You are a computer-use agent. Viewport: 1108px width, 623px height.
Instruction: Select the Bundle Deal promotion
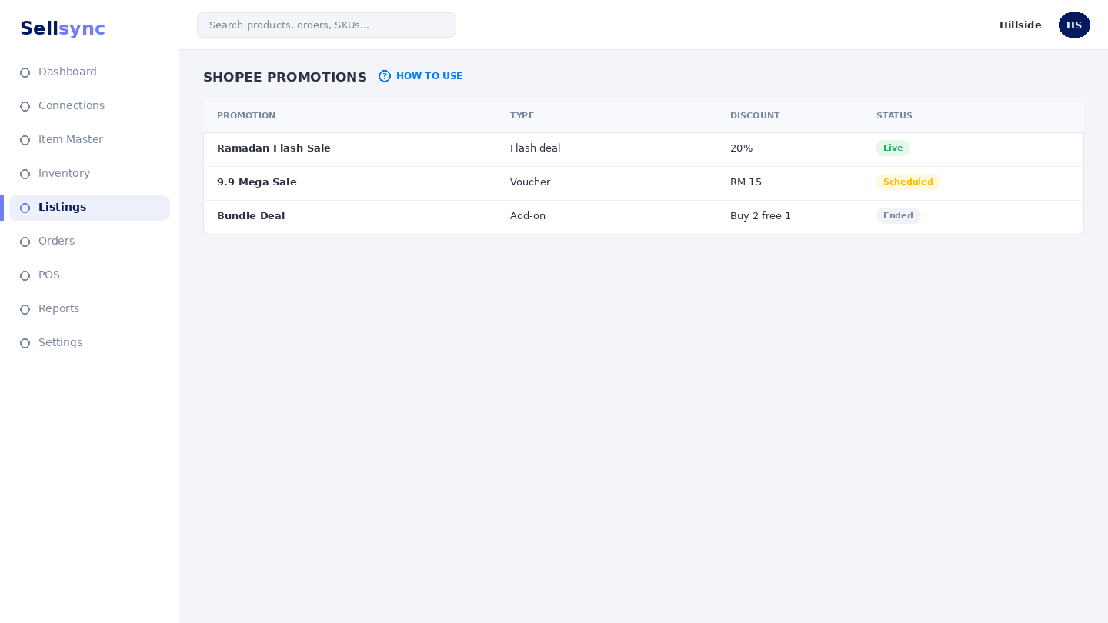coord(251,216)
